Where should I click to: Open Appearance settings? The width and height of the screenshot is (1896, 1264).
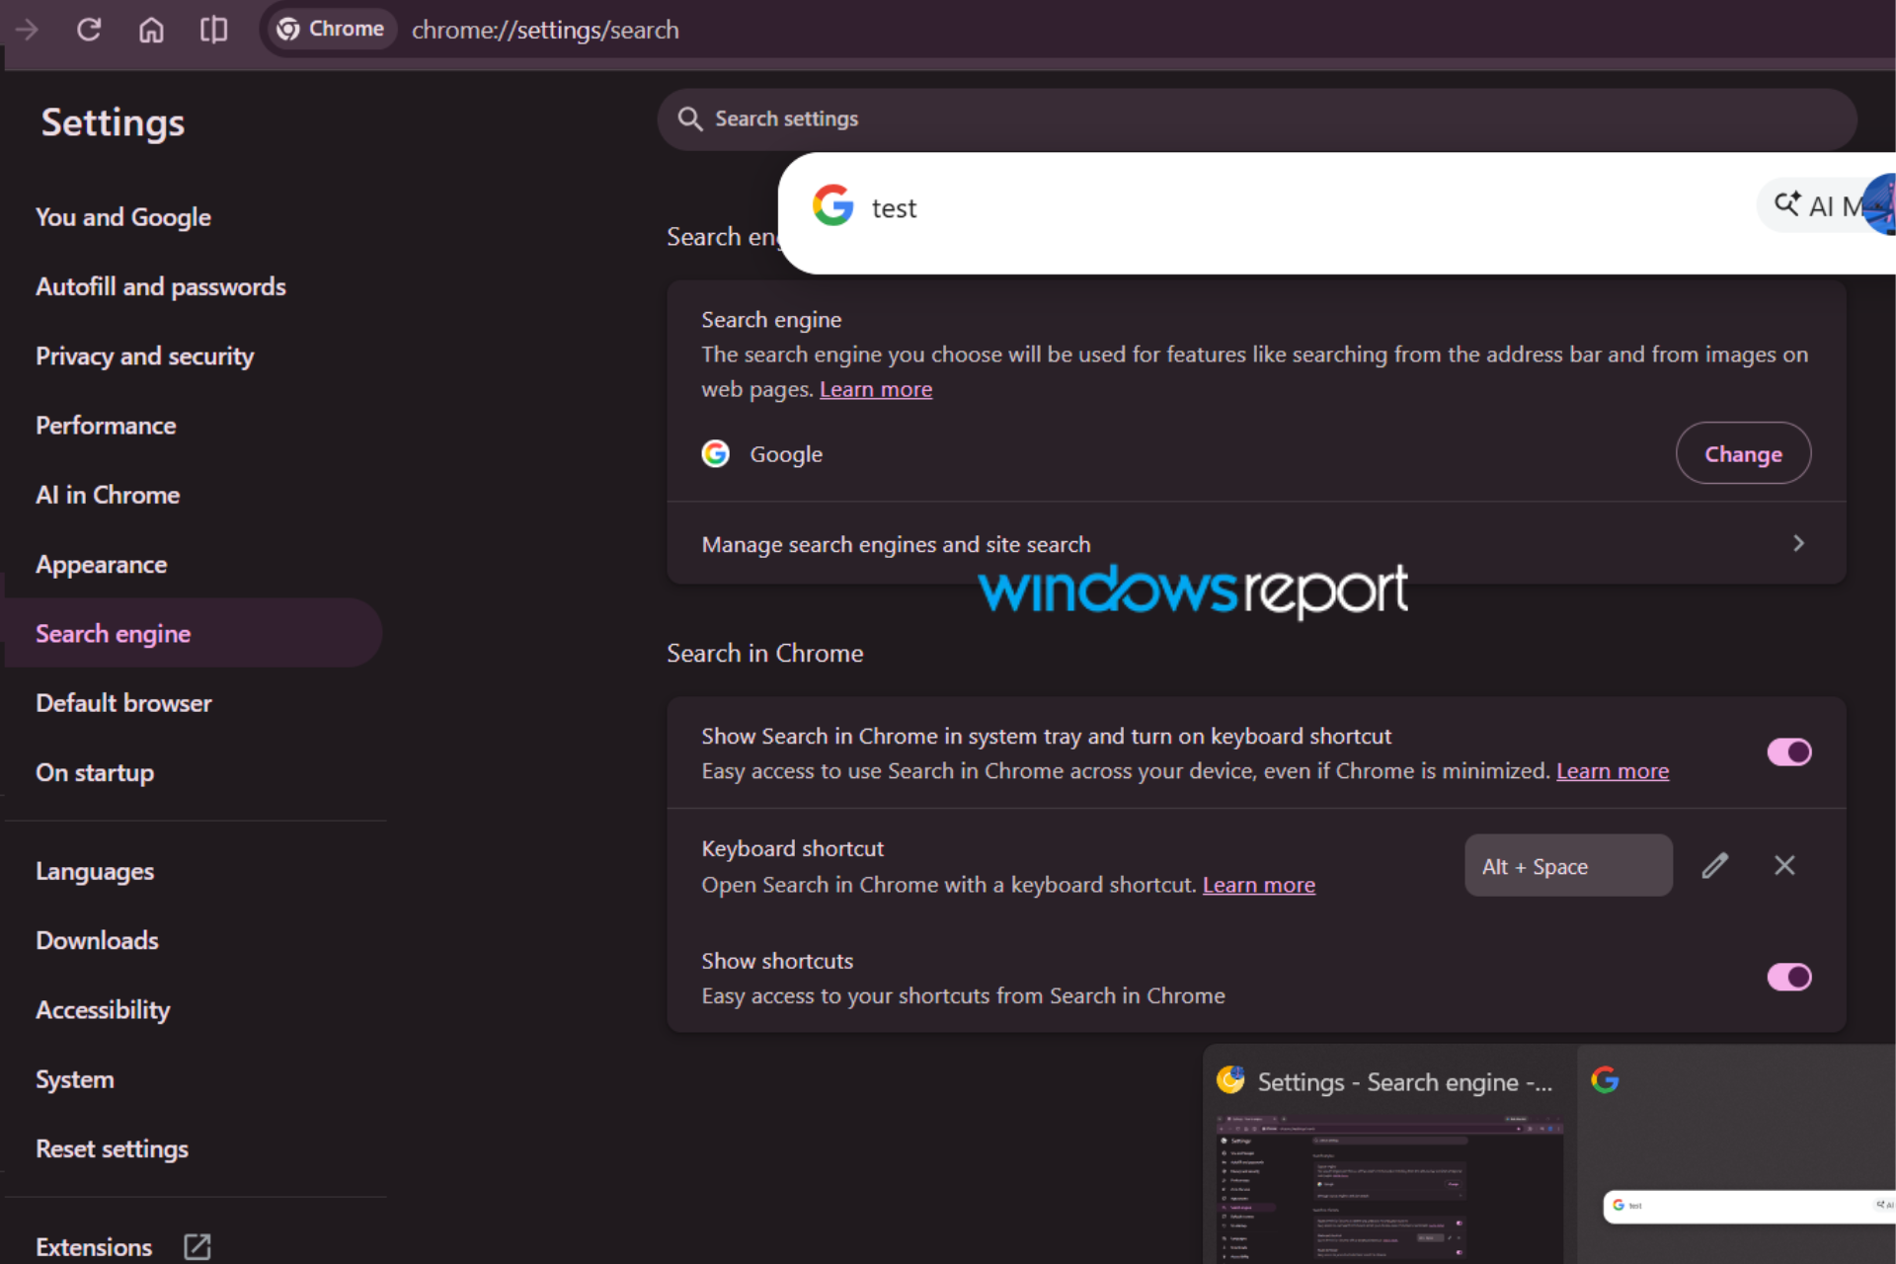[x=102, y=565]
